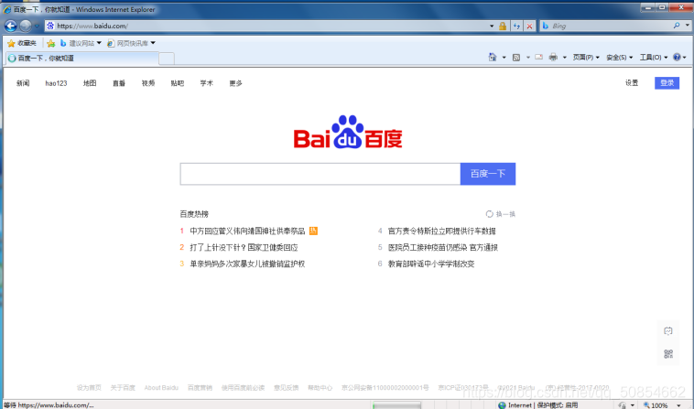Select the 百度一下,你就知道 tab
The image size is (694, 409).
coord(81,58)
